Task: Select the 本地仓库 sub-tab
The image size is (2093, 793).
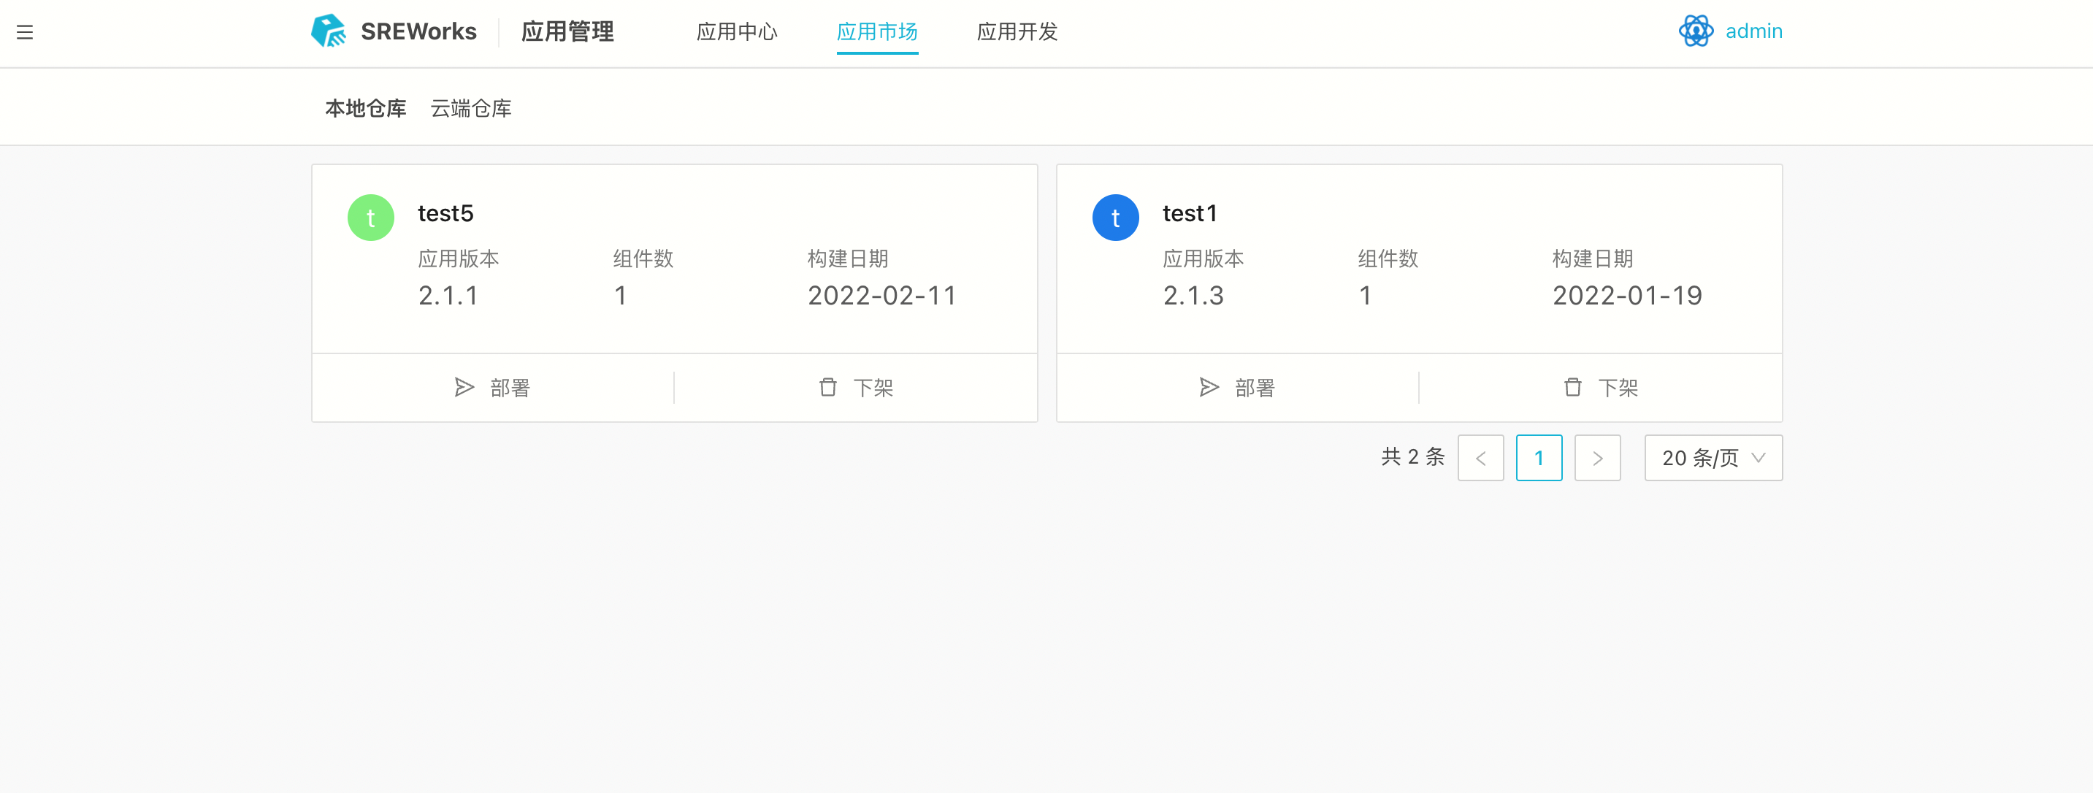Action: click(x=366, y=108)
